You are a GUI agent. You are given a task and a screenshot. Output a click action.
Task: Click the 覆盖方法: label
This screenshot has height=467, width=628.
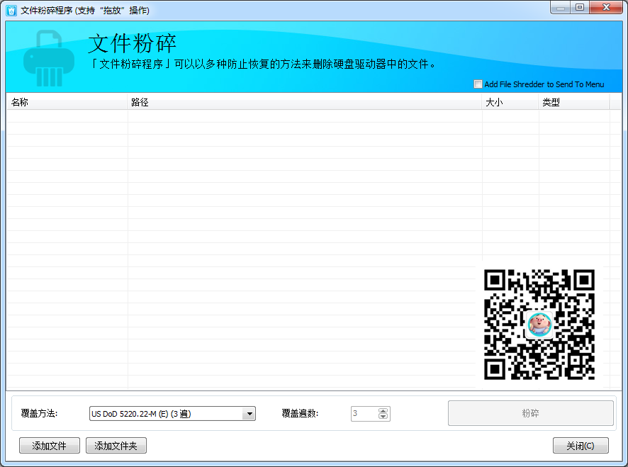[39, 413]
